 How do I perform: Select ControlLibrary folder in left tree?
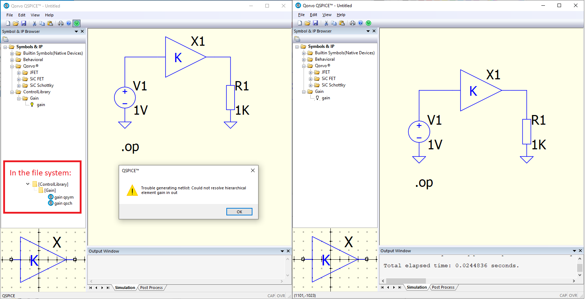[x=37, y=92]
